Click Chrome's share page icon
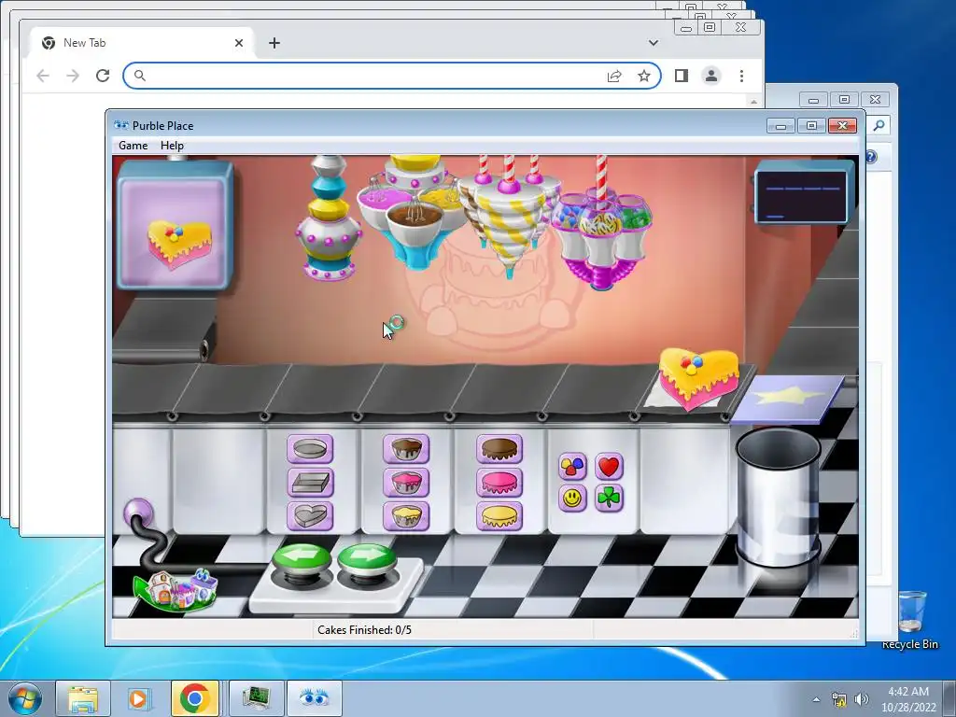Viewport: 956px width, 717px height. click(x=614, y=76)
